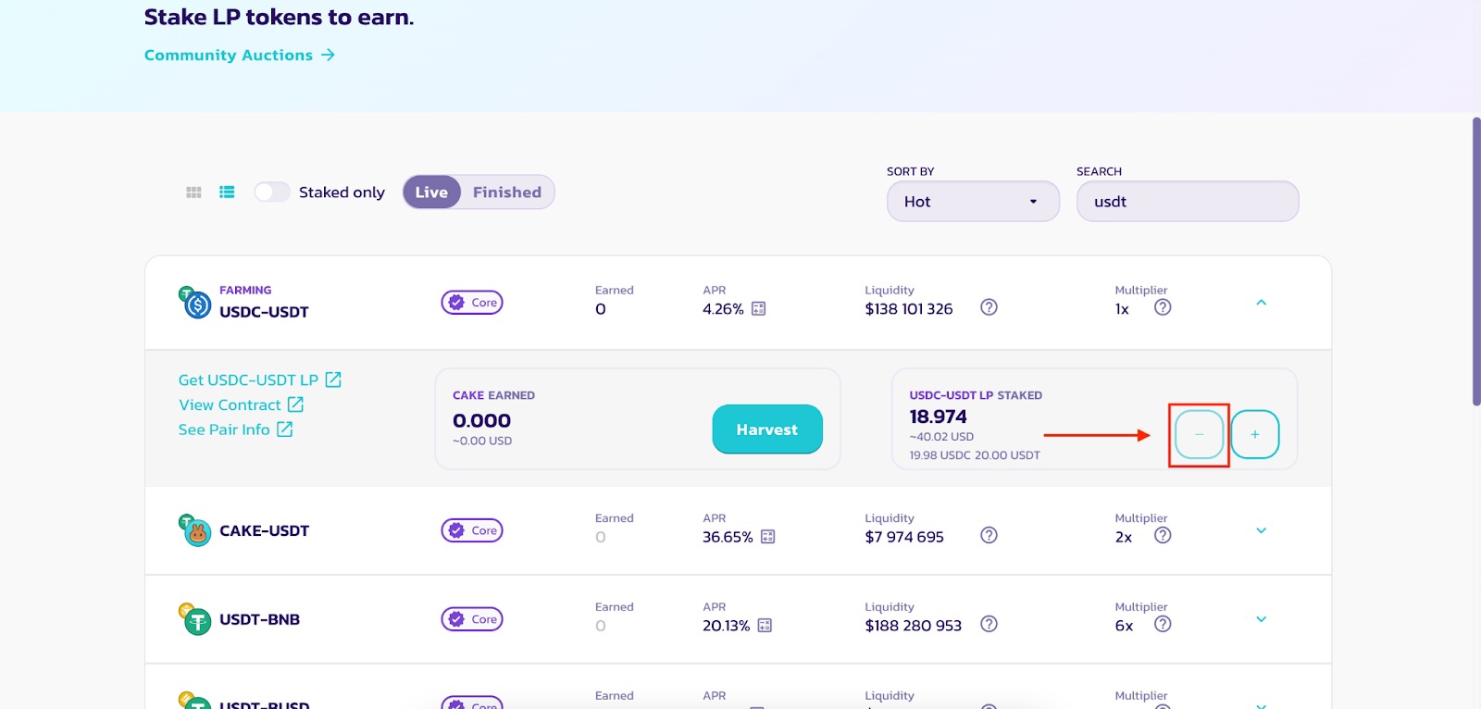Show liquidity help for USDT-BNB
This screenshot has height=709, width=1481.
click(x=989, y=624)
